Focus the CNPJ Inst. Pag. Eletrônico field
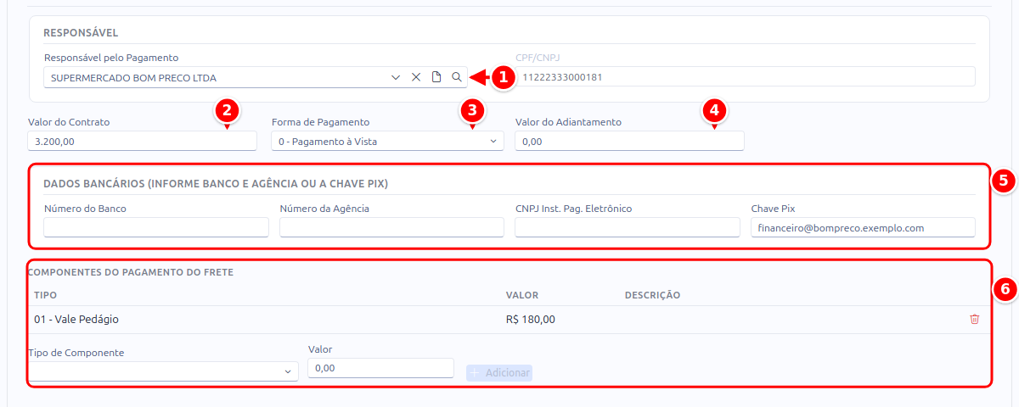Screen dimensions: 1019x407 tap(628, 227)
